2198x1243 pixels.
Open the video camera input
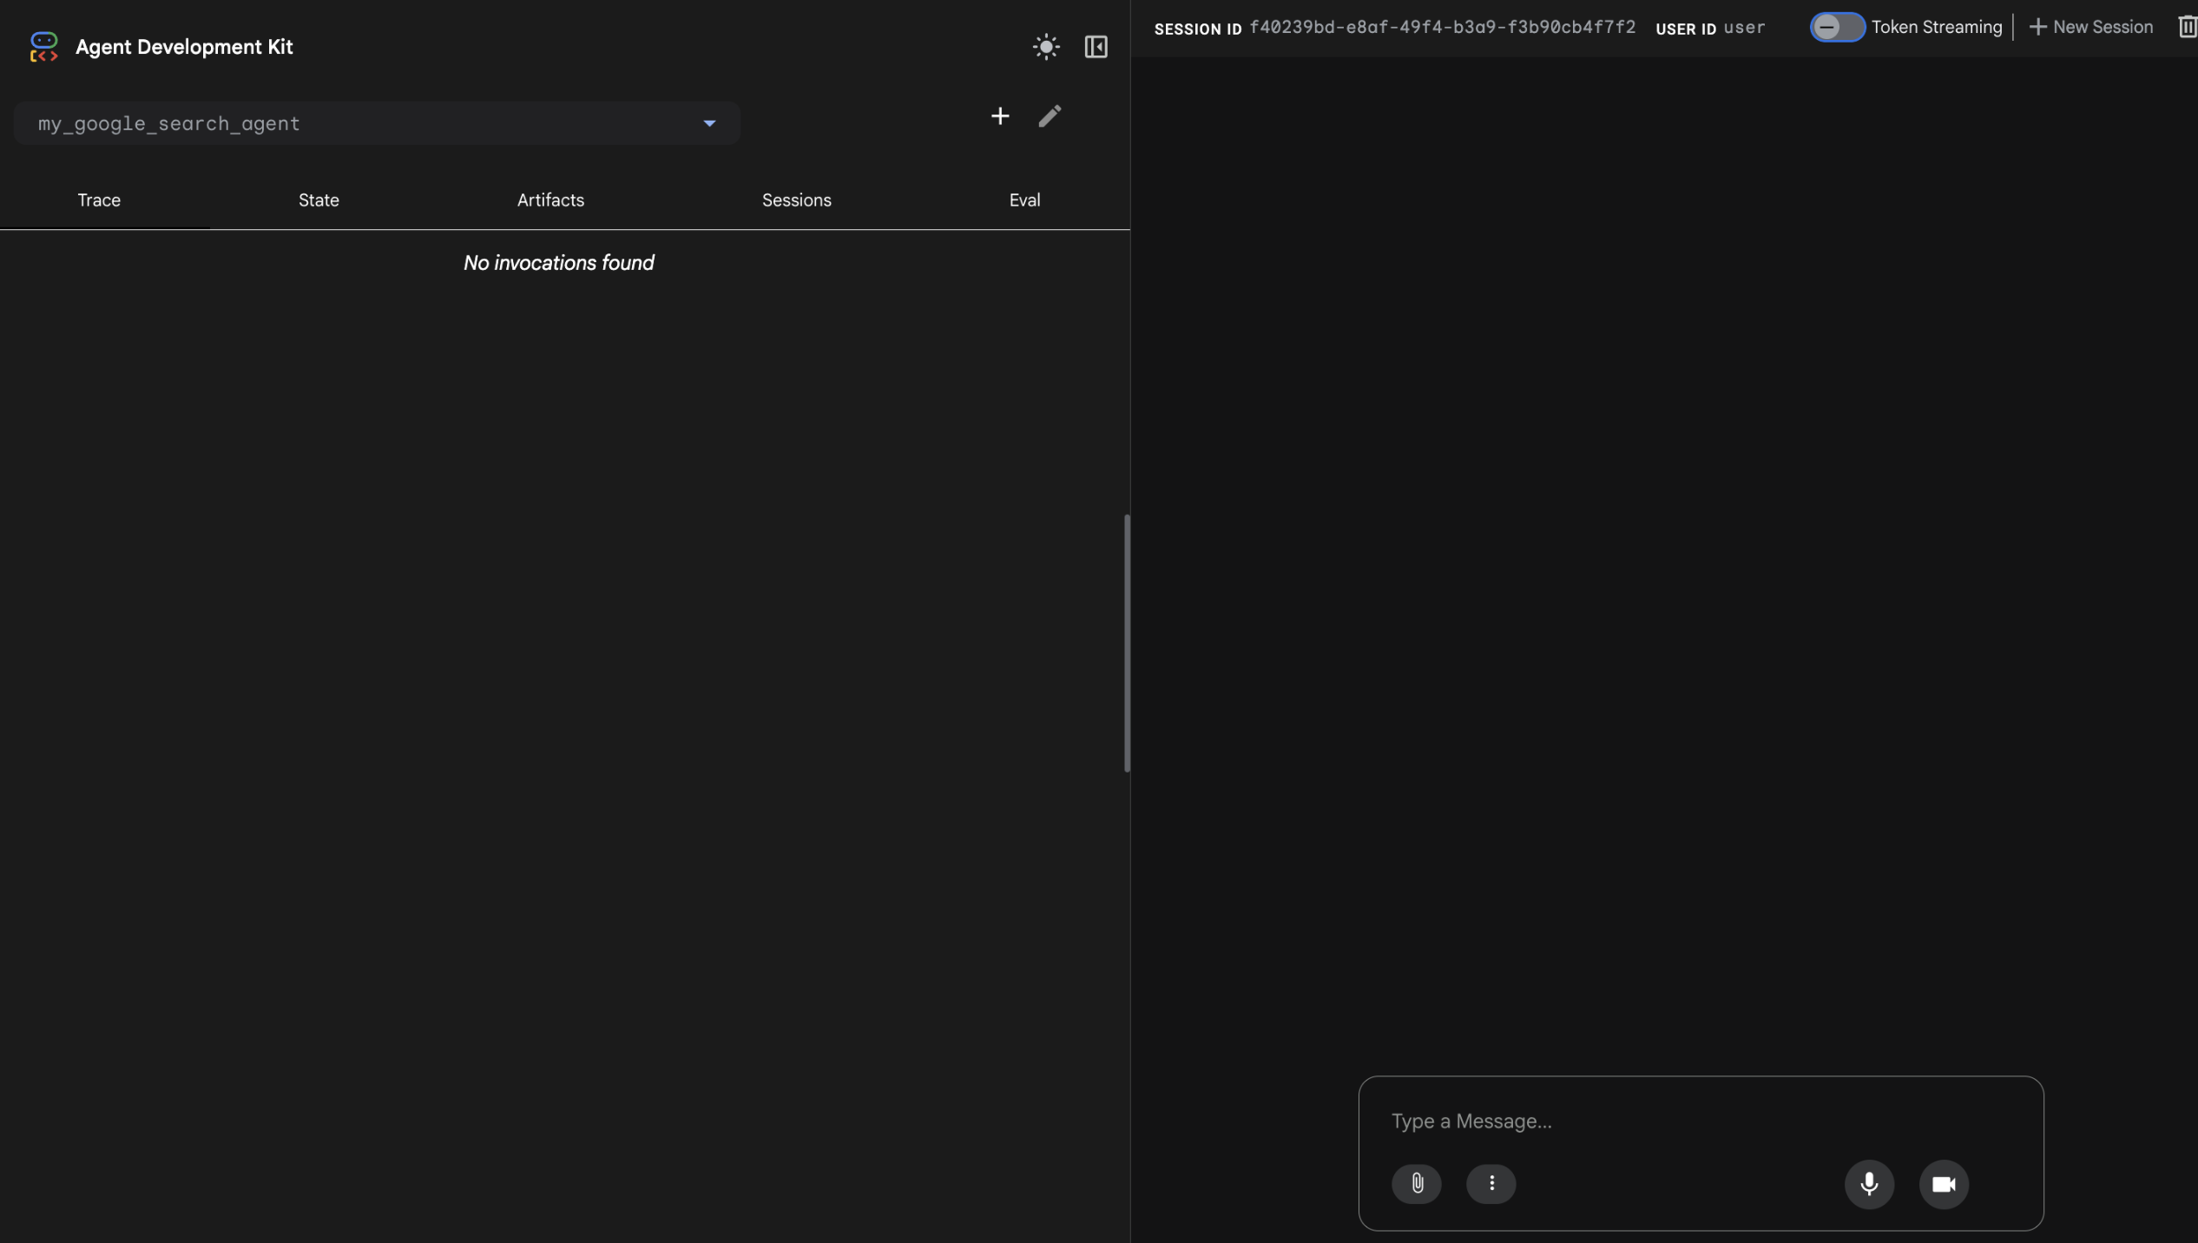(1944, 1183)
